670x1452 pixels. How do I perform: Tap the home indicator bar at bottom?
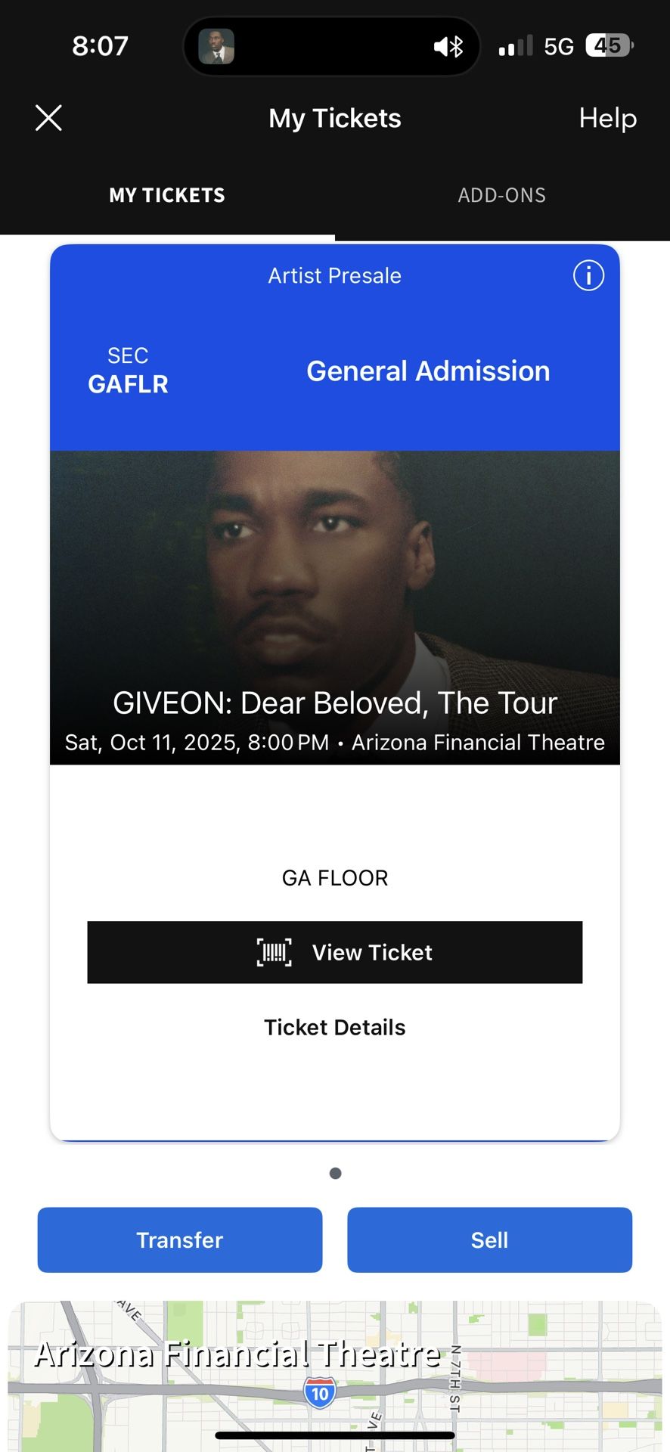coord(335,1435)
